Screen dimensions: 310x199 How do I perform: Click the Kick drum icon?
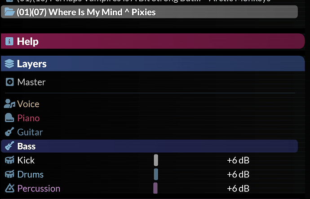pyautogui.click(x=9, y=160)
